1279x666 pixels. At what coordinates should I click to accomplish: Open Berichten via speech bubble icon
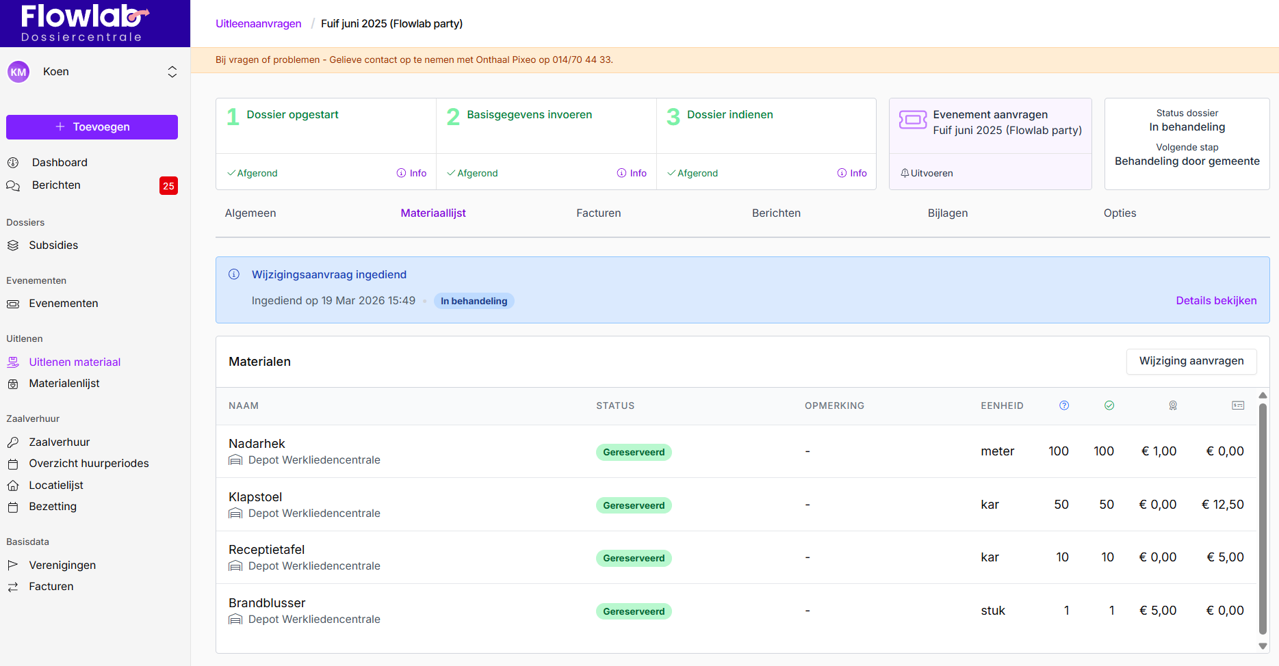[x=13, y=185]
